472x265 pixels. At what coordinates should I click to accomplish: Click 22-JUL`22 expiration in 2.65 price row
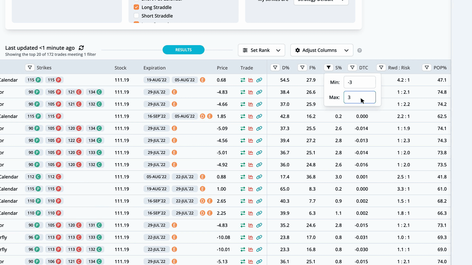pyautogui.click(x=185, y=201)
